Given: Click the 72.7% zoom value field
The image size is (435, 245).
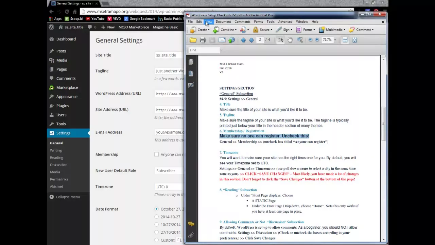Looking at the screenshot, I should (327, 40).
